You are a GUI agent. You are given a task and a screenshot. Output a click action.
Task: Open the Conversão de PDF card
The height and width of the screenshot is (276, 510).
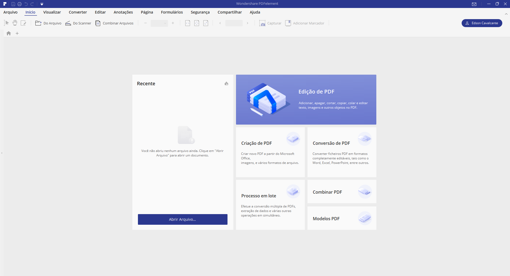(342, 152)
